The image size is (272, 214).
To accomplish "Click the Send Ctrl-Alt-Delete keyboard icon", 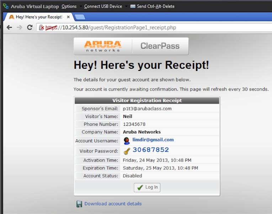I will tap(133, 6).
